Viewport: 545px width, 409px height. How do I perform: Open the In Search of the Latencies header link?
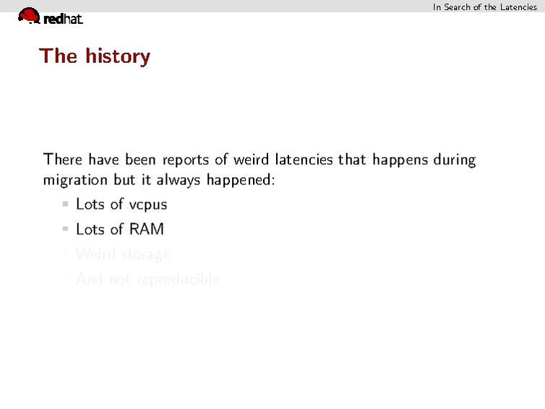(484, 7)
